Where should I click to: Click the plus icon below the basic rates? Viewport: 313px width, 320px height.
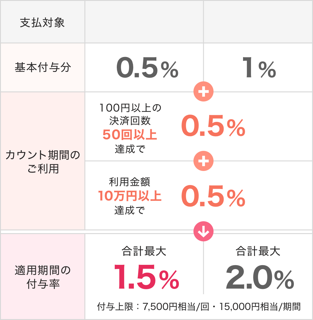pyautogui.click(x=203, y=92)
